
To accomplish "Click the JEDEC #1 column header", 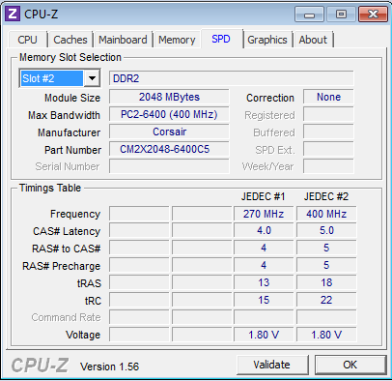I will click(x=264, y=196).
